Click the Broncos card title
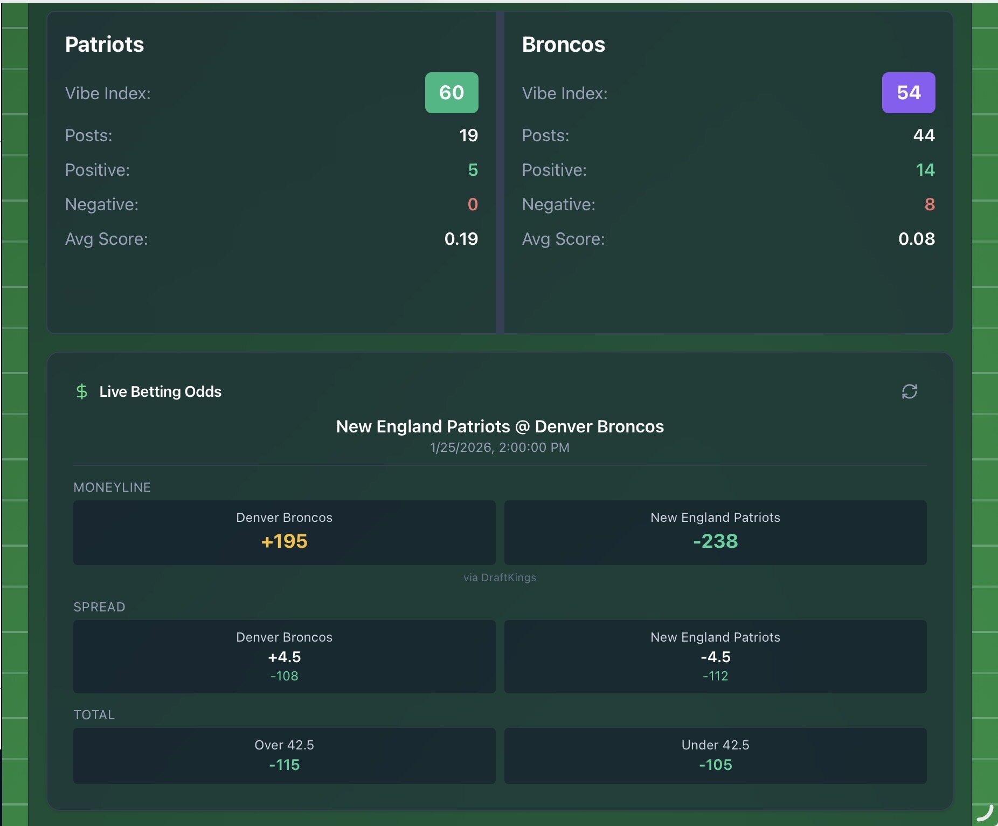This screenshot has width=998, height=826. (563, 44)
